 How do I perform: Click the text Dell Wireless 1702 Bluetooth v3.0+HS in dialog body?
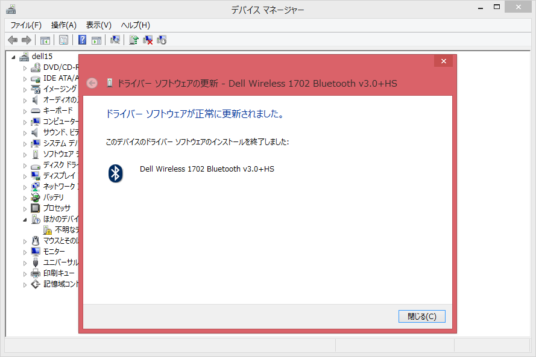[207, 169]
